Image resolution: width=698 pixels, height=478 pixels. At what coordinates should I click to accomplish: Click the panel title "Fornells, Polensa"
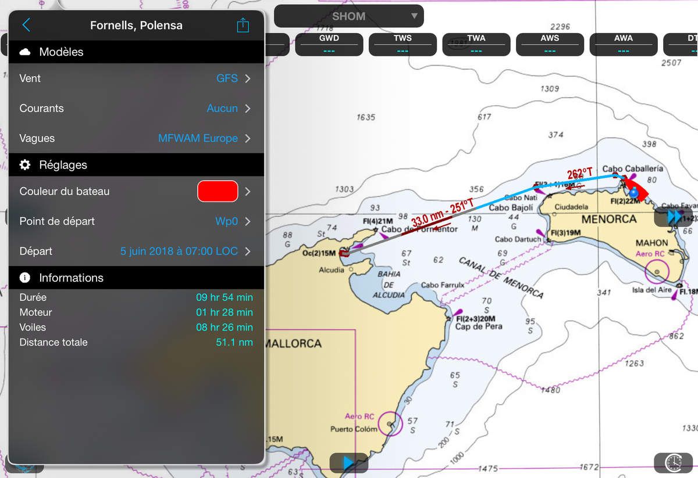click(x=136, y=26)
